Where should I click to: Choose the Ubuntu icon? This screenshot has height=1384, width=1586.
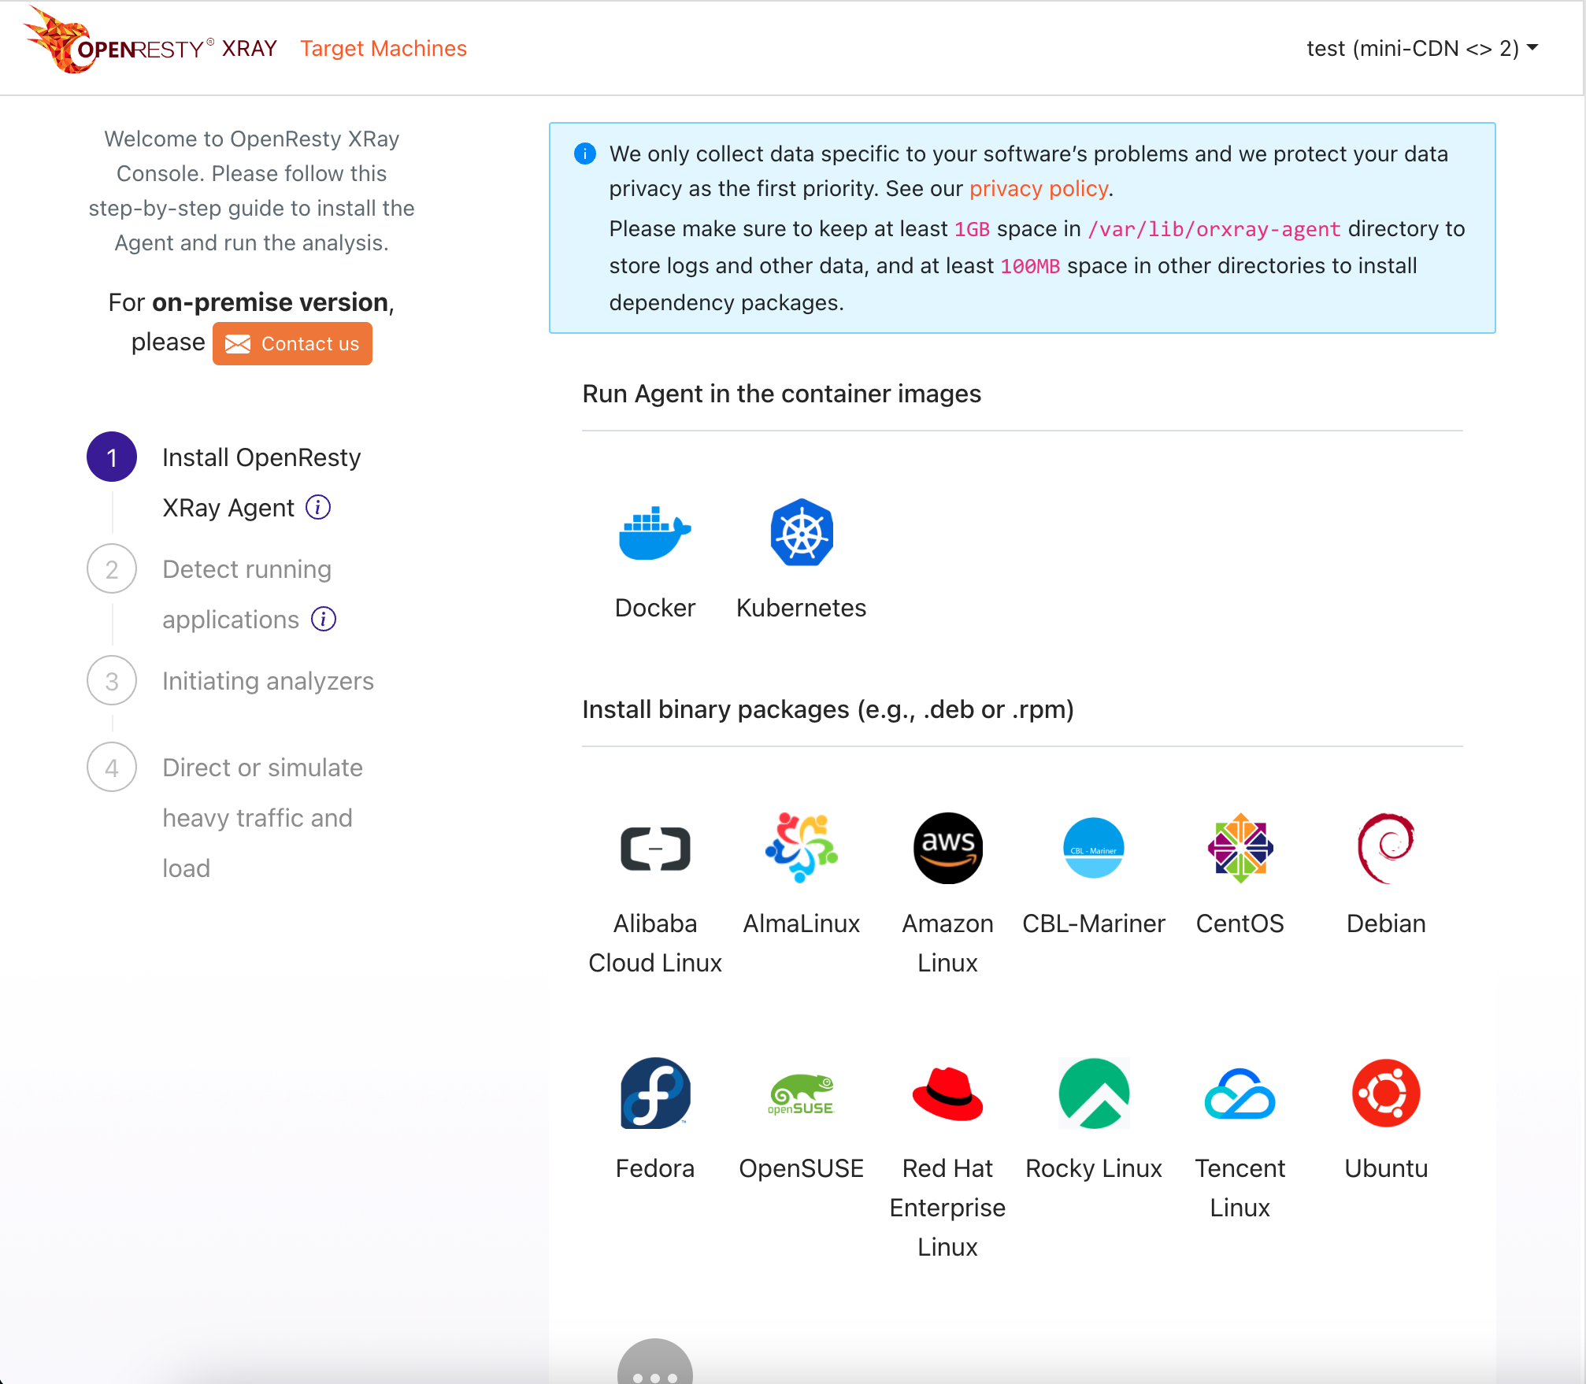[x=1386, y=1093]
